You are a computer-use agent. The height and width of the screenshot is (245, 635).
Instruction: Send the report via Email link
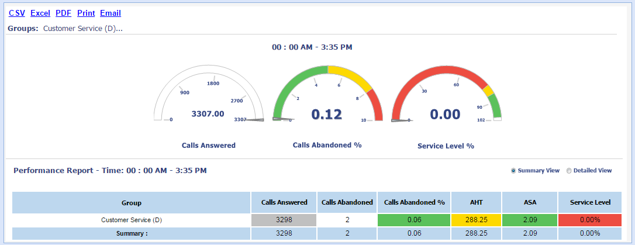[x=111, y=13]
